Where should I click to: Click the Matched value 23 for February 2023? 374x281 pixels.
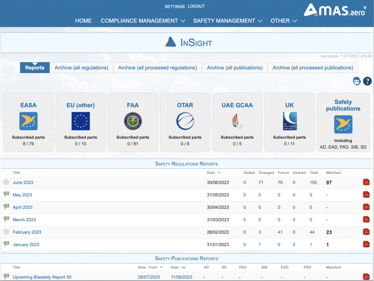329,232
